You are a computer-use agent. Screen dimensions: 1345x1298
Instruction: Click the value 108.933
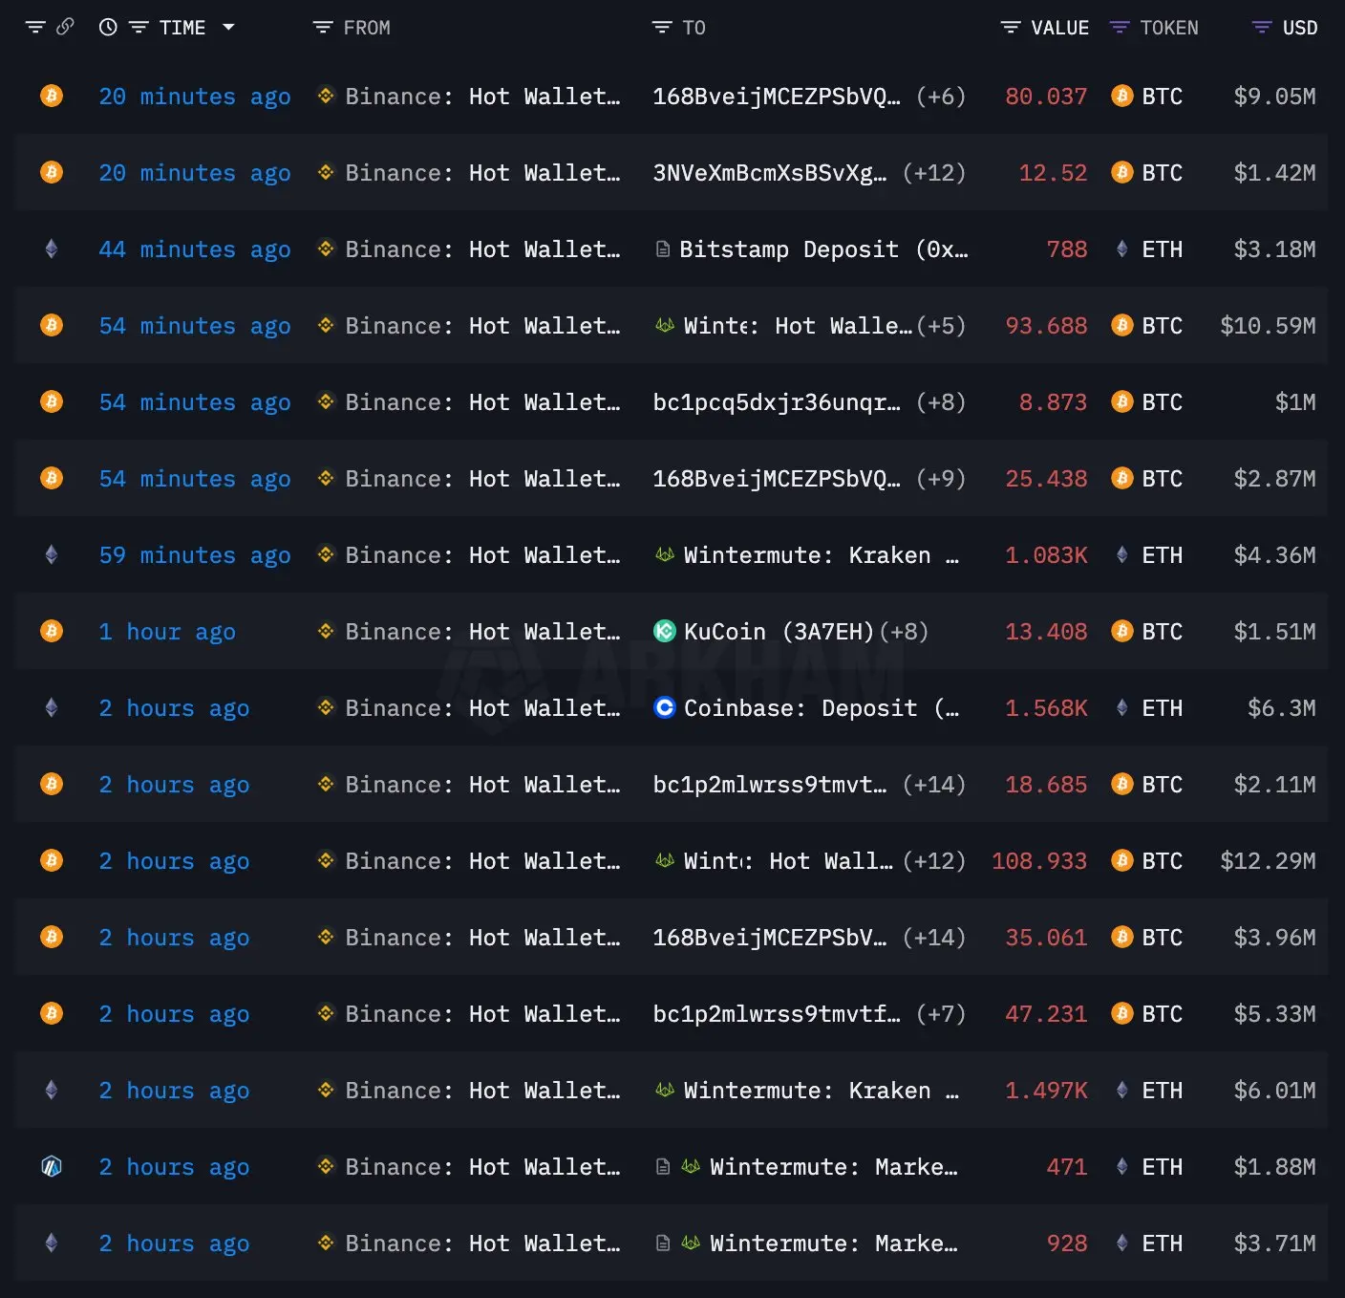tap(1039, 861)
